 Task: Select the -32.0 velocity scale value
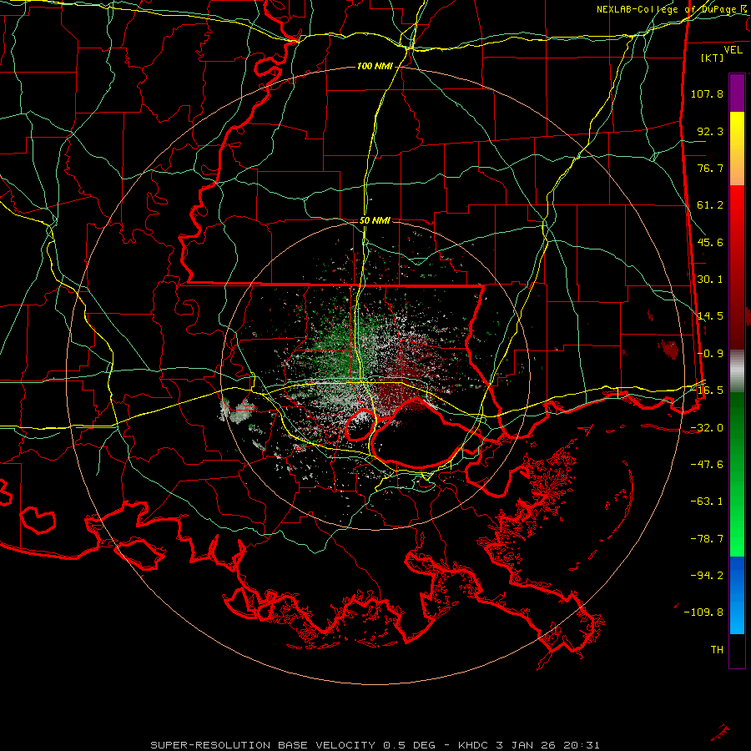[707, 428]
